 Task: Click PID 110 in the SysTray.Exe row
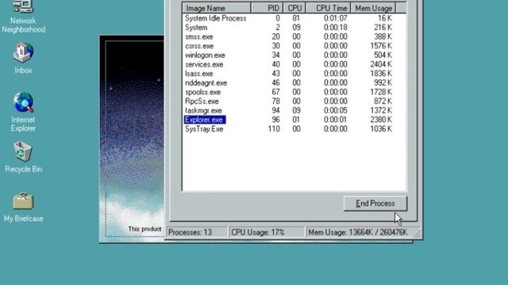click(x=274, y=129)
